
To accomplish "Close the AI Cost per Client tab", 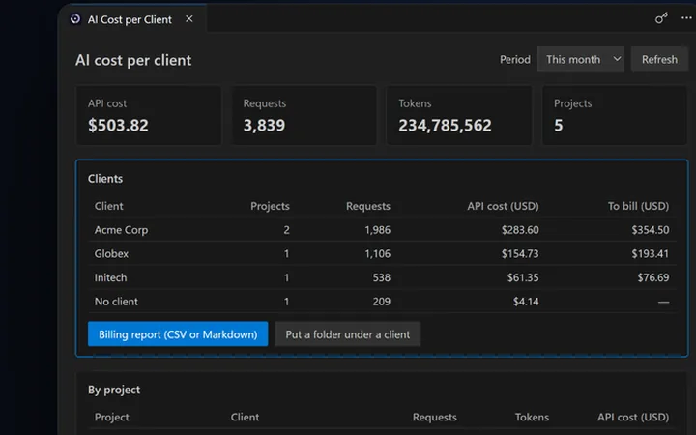I will pyautogui.click(x=189, y=19).
